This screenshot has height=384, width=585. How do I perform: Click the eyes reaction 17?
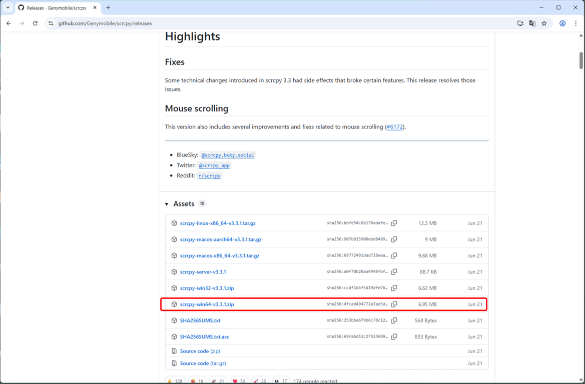pyautogui.click(x=281, y=380)
